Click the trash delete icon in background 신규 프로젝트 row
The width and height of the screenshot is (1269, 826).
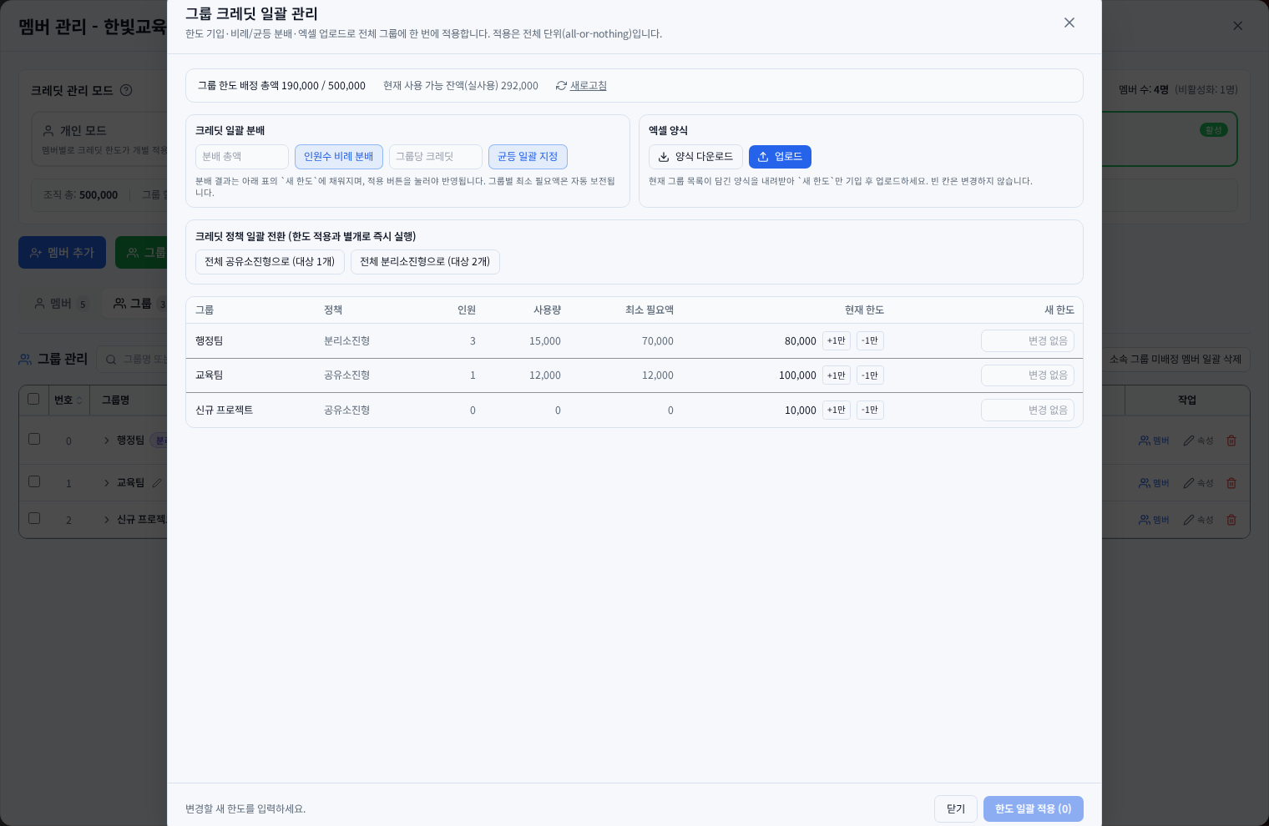click(1231, 520)
